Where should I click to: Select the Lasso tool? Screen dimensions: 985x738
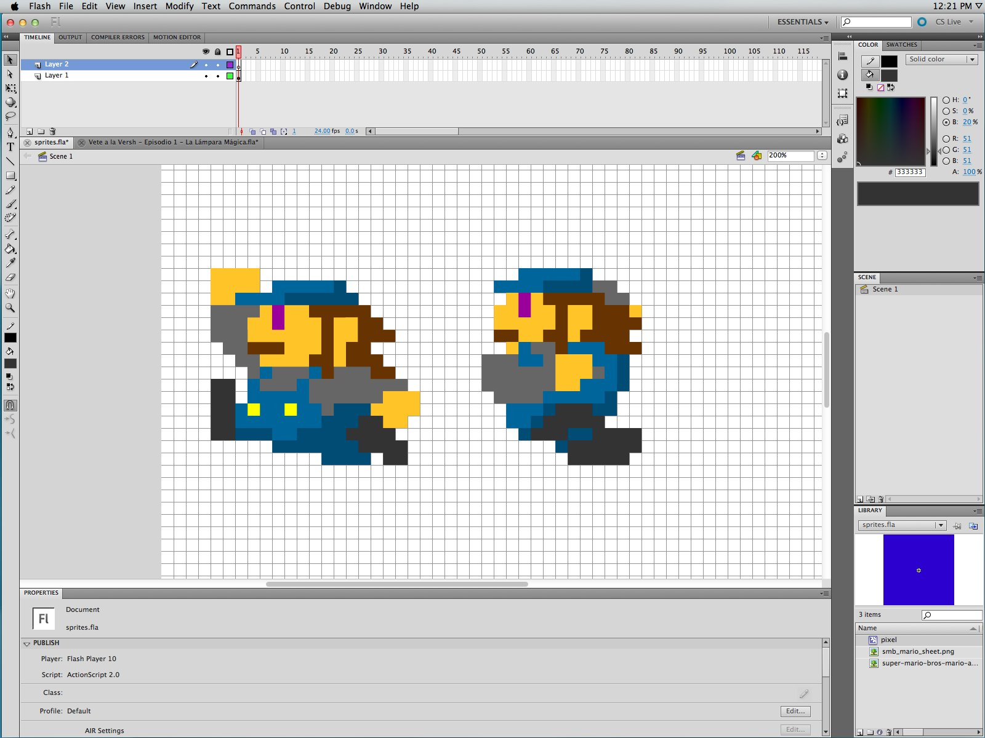point(10,116)
